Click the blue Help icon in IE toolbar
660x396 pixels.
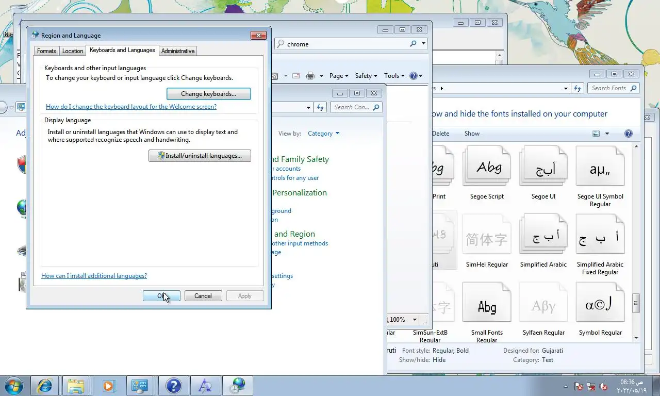pos(413,76)
